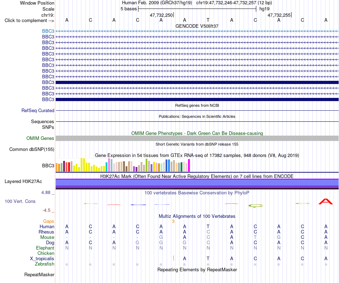The width and height of the screenshot is (339, 283).
Task: Click the gray OMIM Genes item bar
Action: tap(197, 138)
